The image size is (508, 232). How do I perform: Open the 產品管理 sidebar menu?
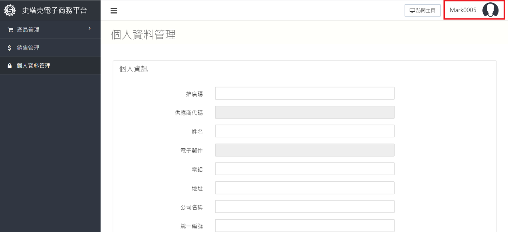[28, 30]
